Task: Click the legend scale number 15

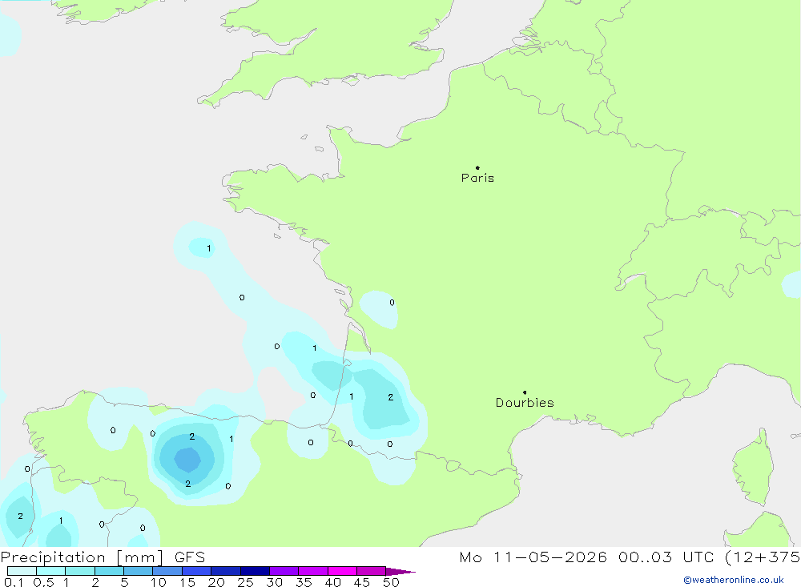Action: 187,582
